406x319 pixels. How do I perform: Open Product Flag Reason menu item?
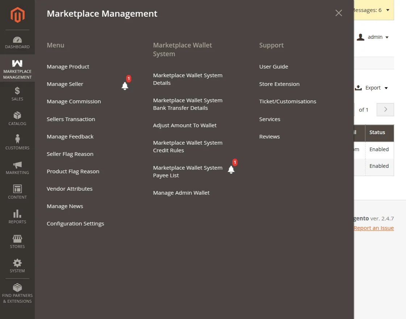click(73, 171)
